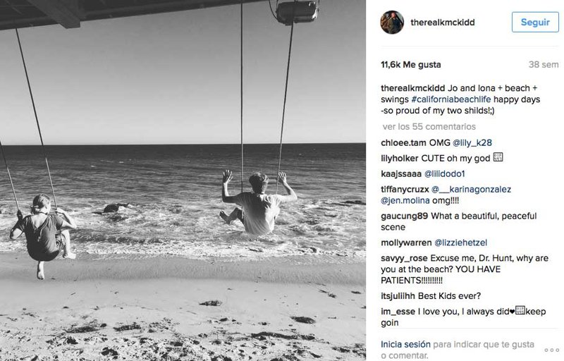Open the @lilidodo1 mention link
The height and width of the screenshot is (361, 564).
pyautogui.click(x=444, y=173)
